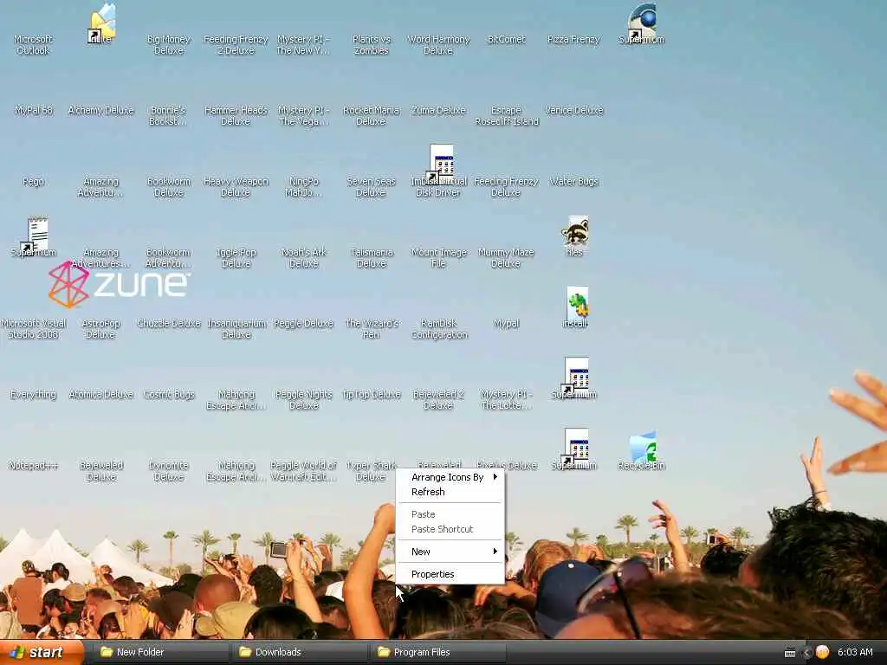Select Hammer Heads Deluxe shortcut
The height and width of the screenshot is (665, 887).
pos(236,115)
